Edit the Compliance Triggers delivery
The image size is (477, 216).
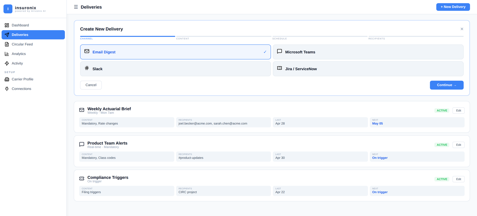[459, 179]
